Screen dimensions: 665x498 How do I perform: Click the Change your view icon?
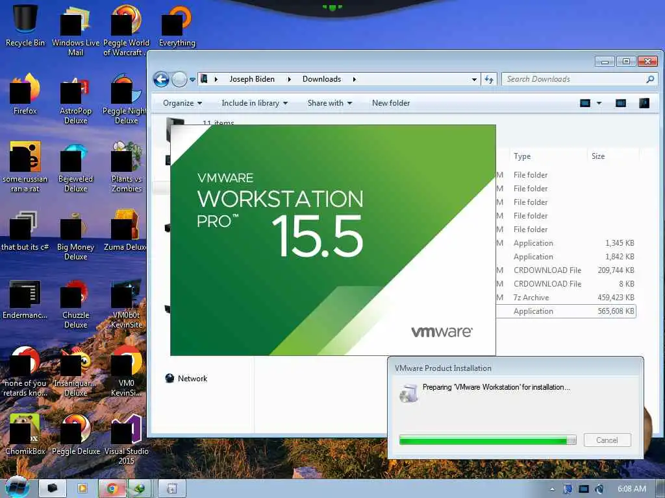point(585,103)
